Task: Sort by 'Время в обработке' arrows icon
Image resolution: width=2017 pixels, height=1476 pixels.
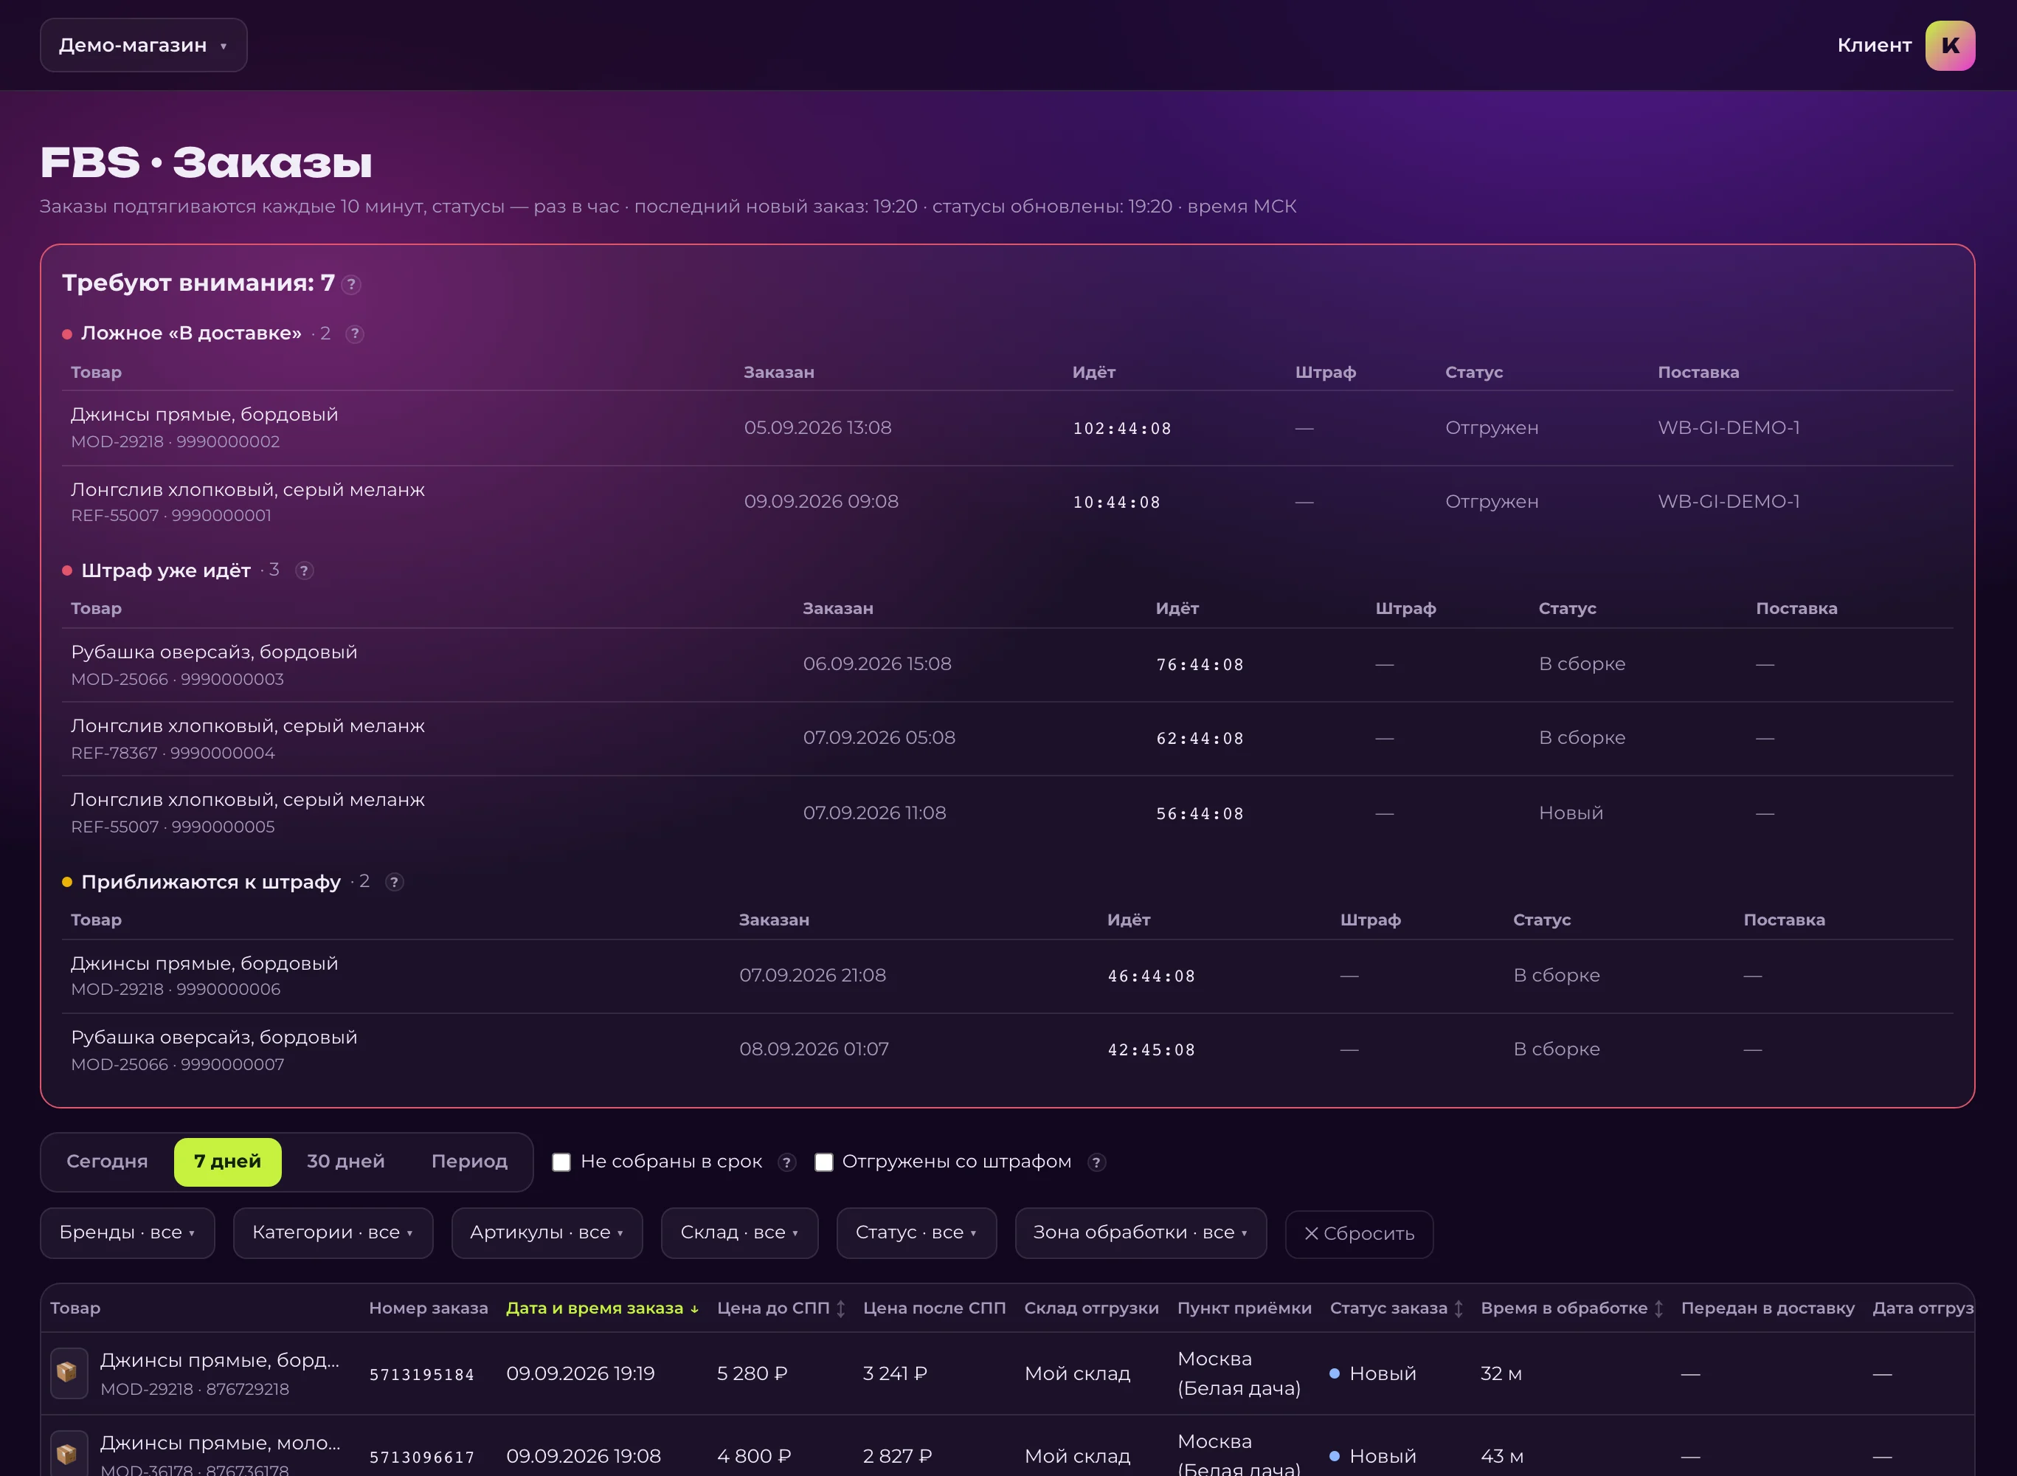Action: point(1658,1309)
